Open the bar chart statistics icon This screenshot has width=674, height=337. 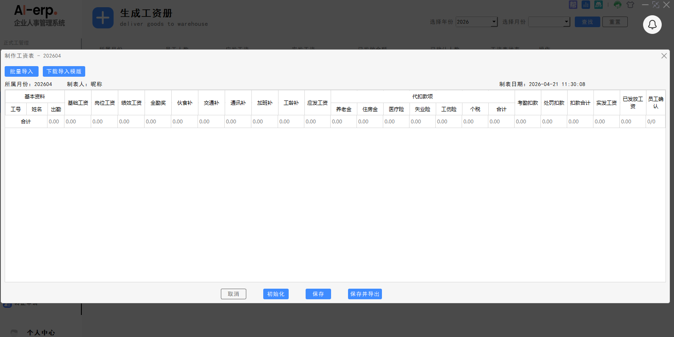coord(586,5)
